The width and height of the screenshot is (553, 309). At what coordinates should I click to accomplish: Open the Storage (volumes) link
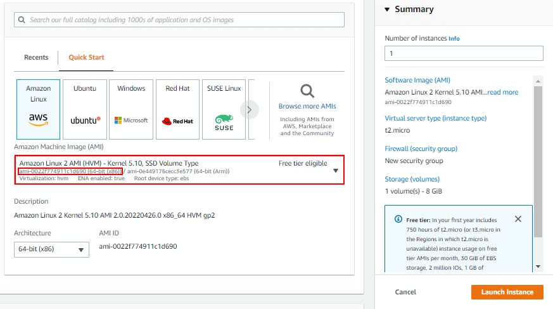pyautogui.click(x=412, y=179)
